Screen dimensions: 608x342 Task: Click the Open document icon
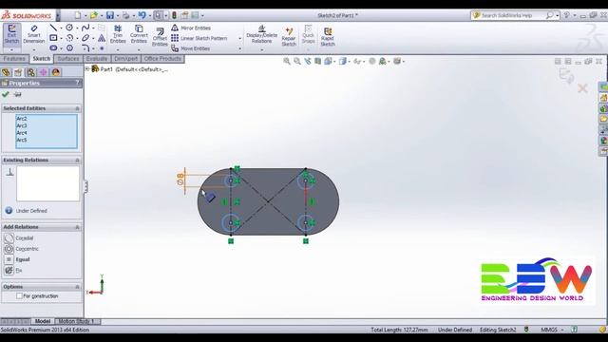coord(94,15)
